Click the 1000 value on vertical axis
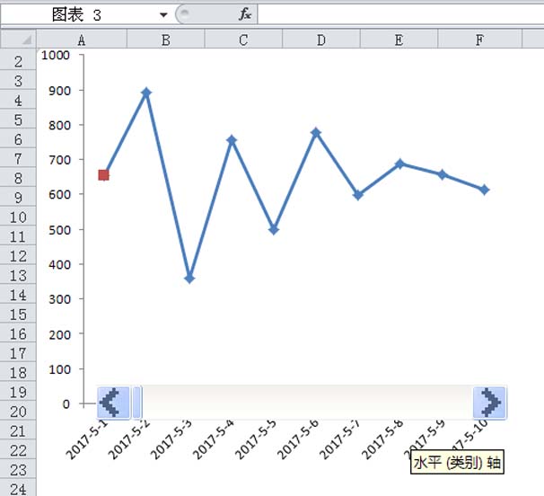Viewport: 544px width, 496px height. pyautogui.click(x=55, y=56)
